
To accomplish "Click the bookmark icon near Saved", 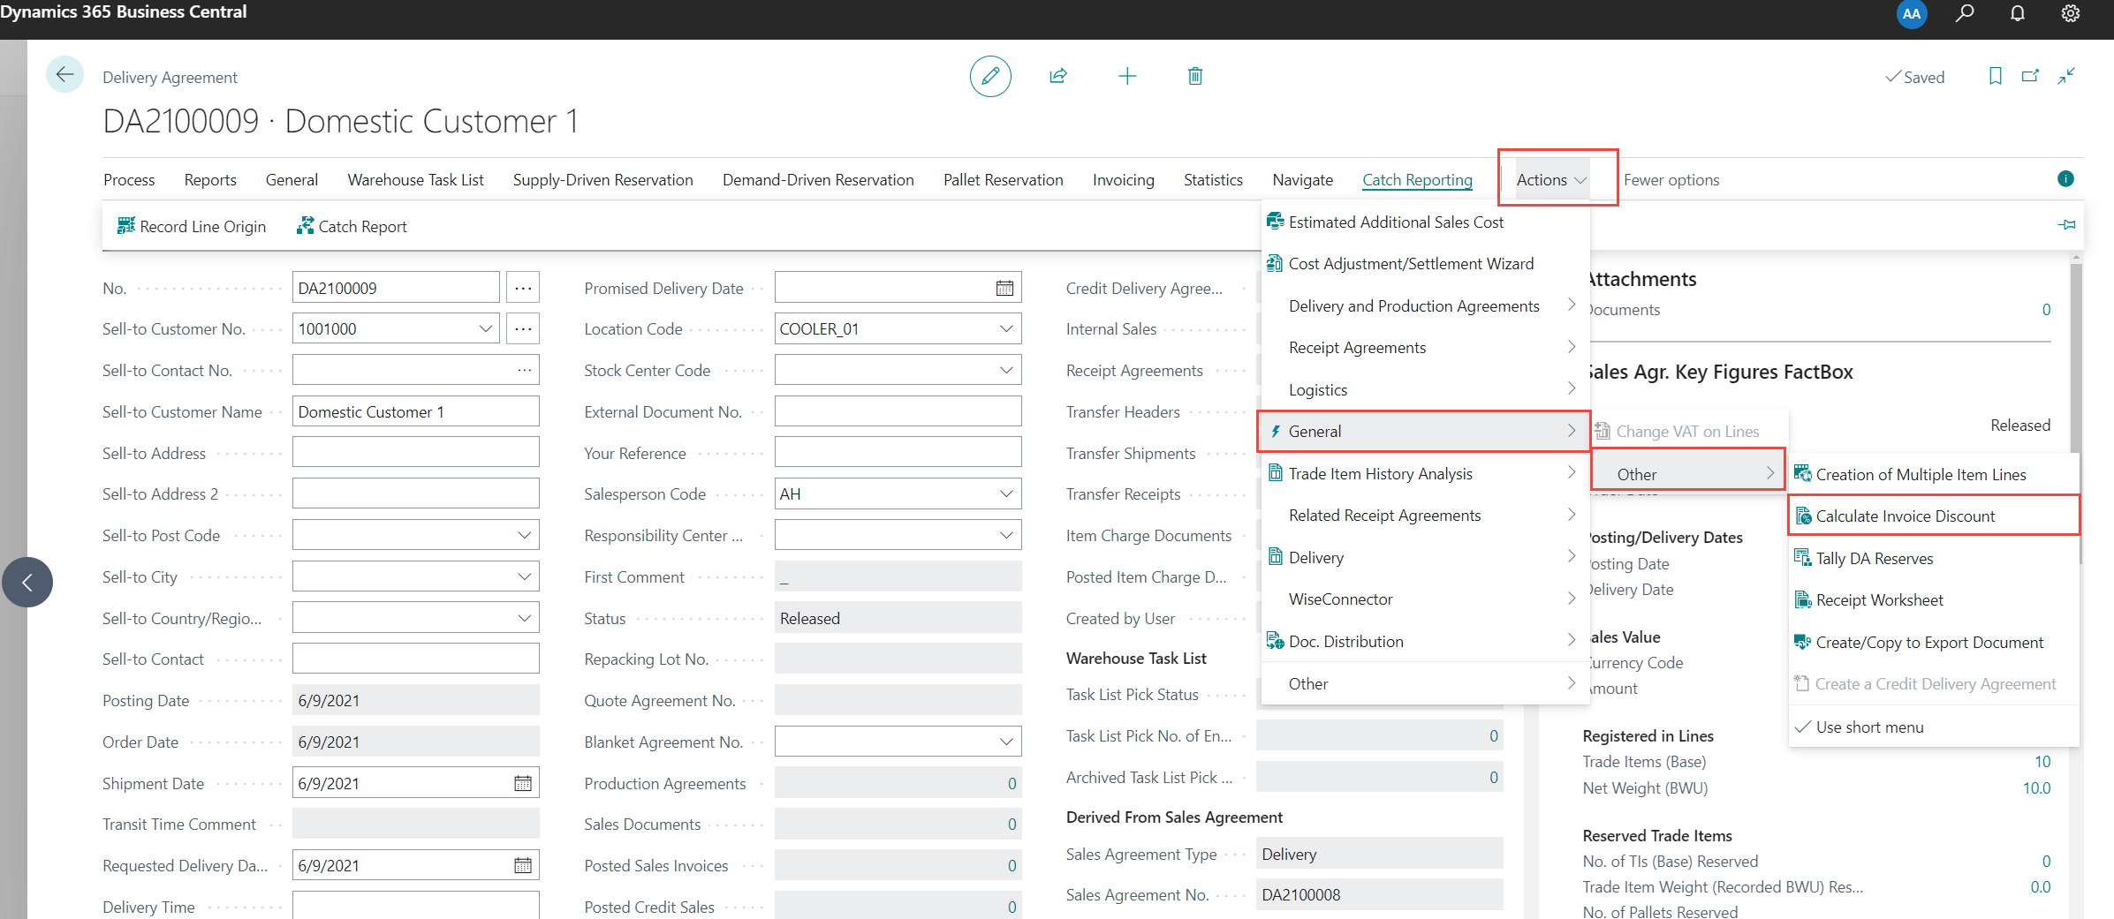I will tap(1995, 77).
